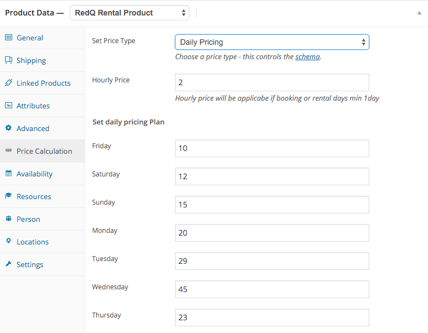Select the Wednesday price field

(x=272, y=289)
